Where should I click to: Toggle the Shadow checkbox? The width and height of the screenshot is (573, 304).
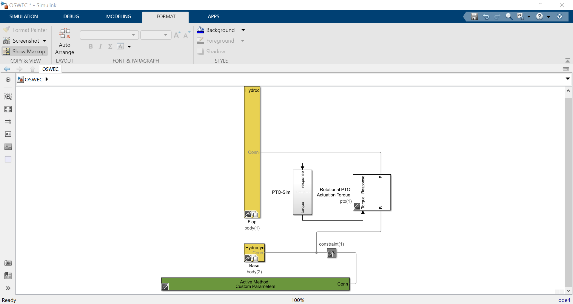point(200,51)
